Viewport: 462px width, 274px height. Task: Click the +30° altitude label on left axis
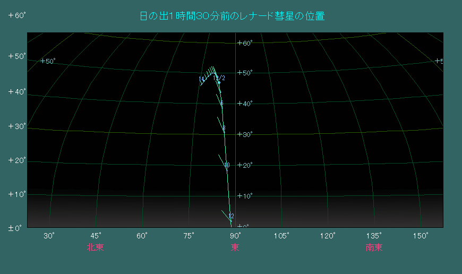pos(16,126)
